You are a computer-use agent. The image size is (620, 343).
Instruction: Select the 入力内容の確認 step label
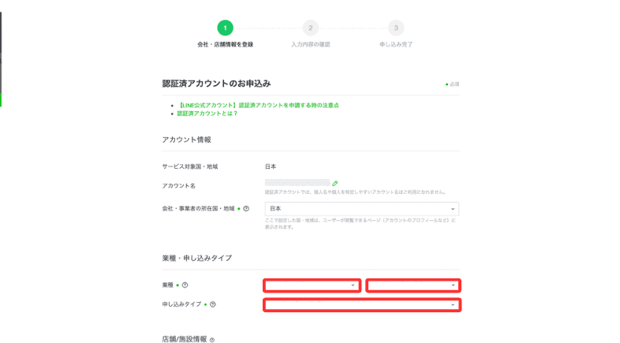pos(311,45)
